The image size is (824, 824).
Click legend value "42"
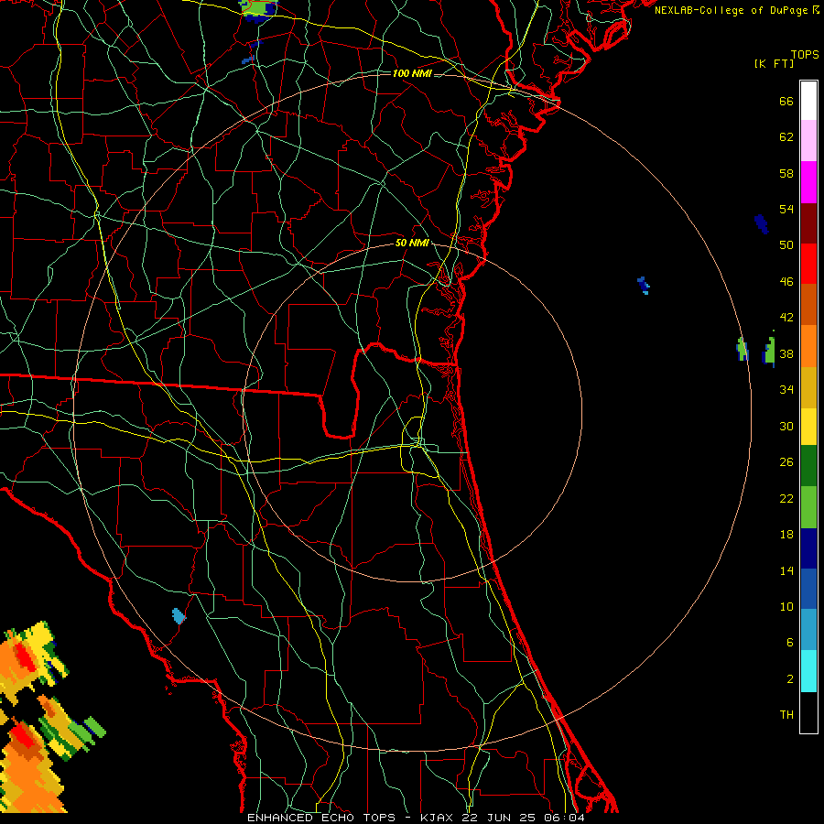point(786,318)
